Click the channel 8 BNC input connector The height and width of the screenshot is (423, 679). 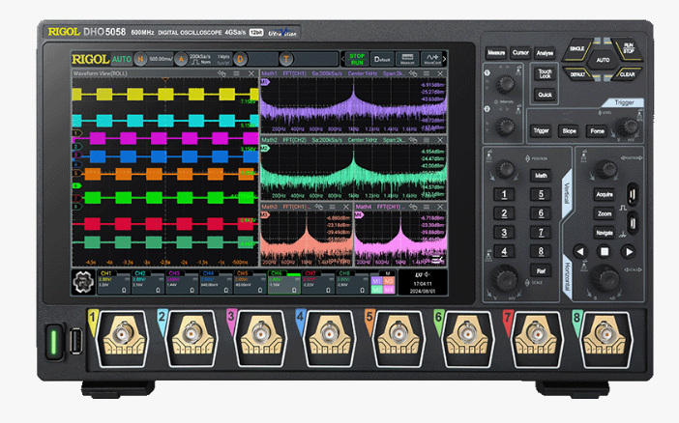(605, 333)
